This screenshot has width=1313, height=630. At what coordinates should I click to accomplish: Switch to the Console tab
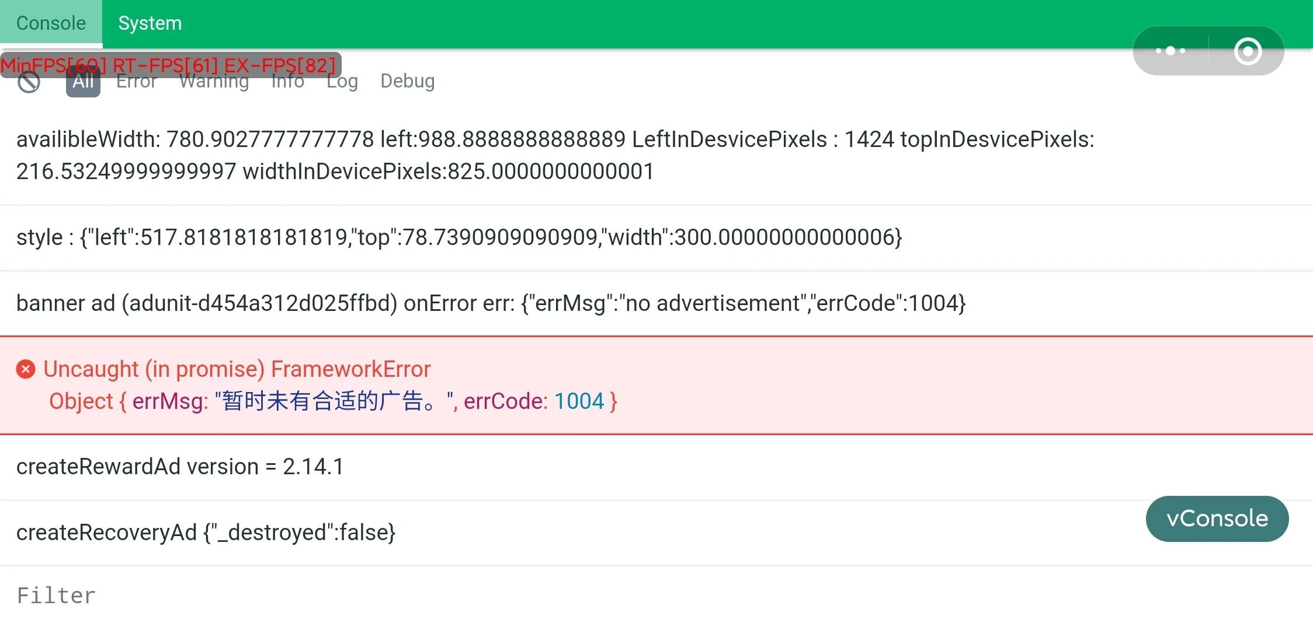pos(51,23)
